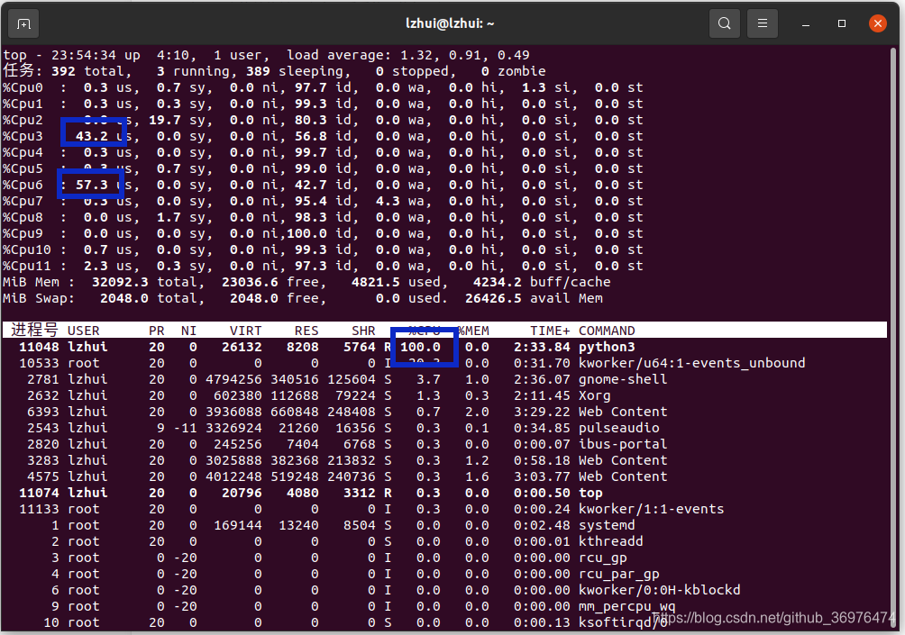This screenshot has width=905, height=635.
Task: Click the TIME+ column header
Action: point(550,331)
